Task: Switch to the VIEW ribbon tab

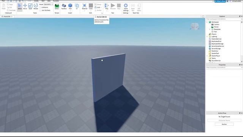Action: click(x=49, y=1)
